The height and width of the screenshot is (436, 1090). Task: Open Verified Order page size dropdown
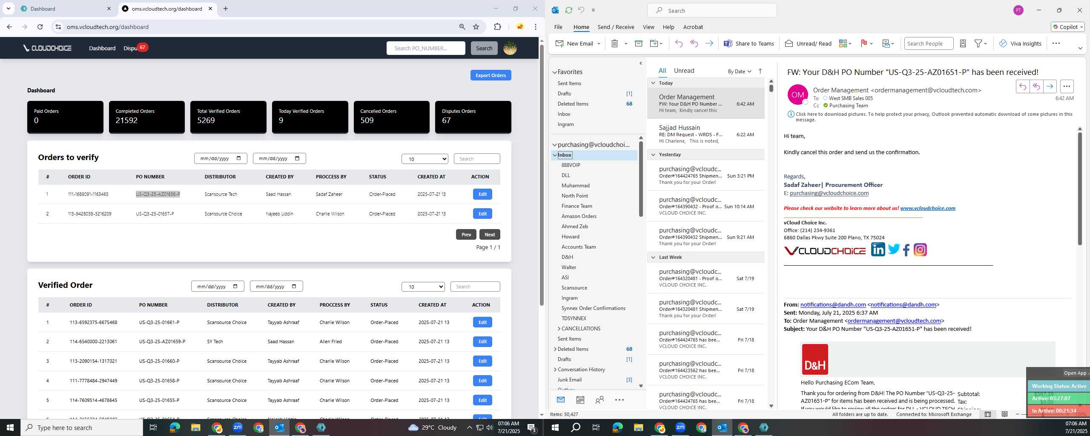point(423,287)
